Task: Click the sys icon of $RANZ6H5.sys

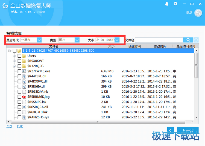Action: tap(24, 117)
